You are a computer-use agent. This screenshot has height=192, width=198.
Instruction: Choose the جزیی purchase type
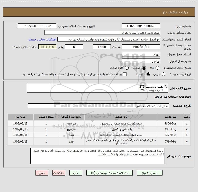[164, 74]
